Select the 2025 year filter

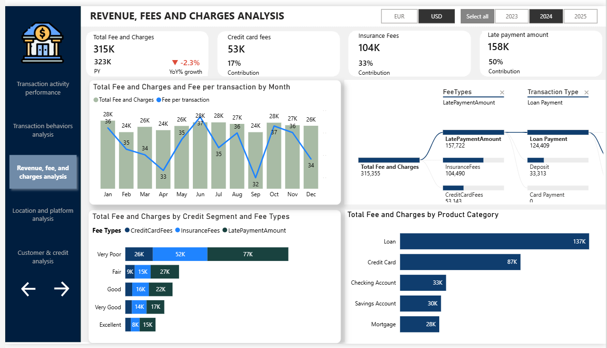580,17
